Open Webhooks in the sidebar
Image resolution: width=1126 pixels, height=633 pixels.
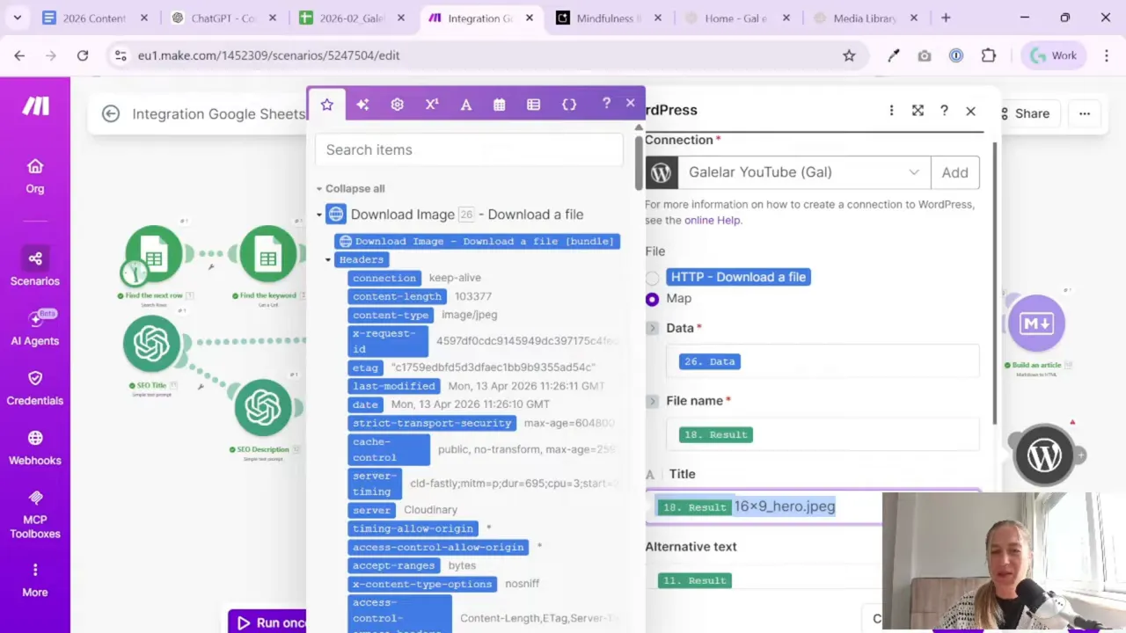(x=35, y=447)
